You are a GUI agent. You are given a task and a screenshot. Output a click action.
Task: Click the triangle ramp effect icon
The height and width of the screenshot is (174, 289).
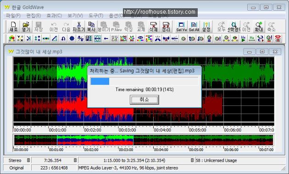(55, 38)
